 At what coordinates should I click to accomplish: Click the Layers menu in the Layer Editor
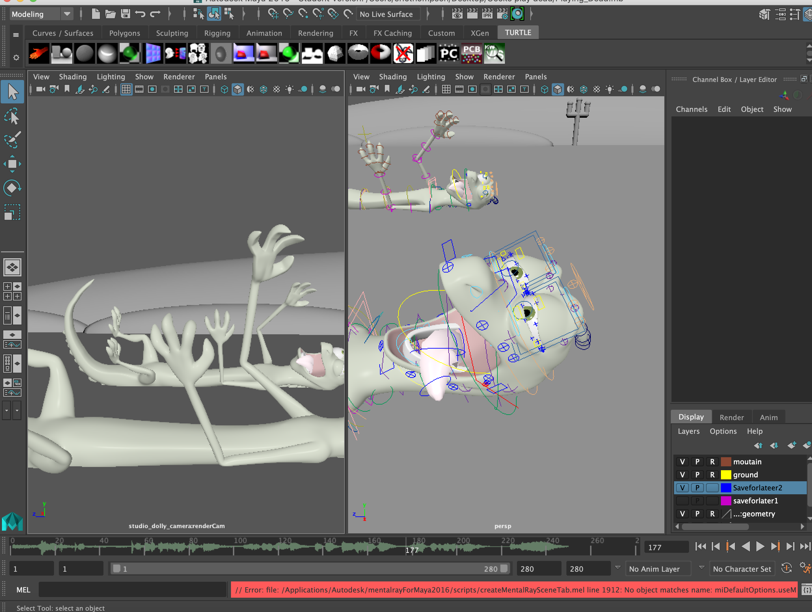[688, 431]
